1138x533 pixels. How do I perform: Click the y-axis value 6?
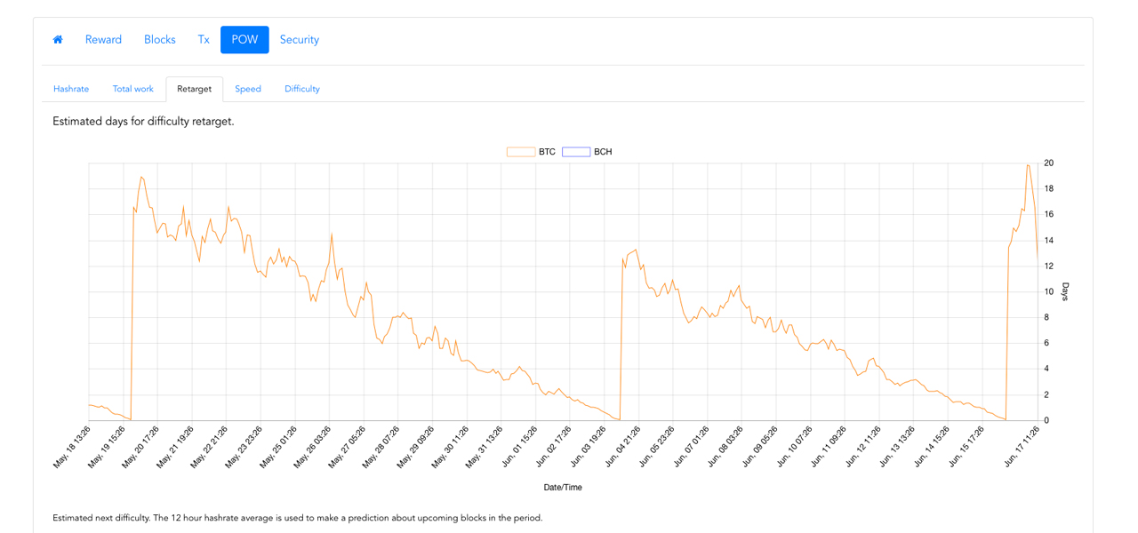point(1048,344)
